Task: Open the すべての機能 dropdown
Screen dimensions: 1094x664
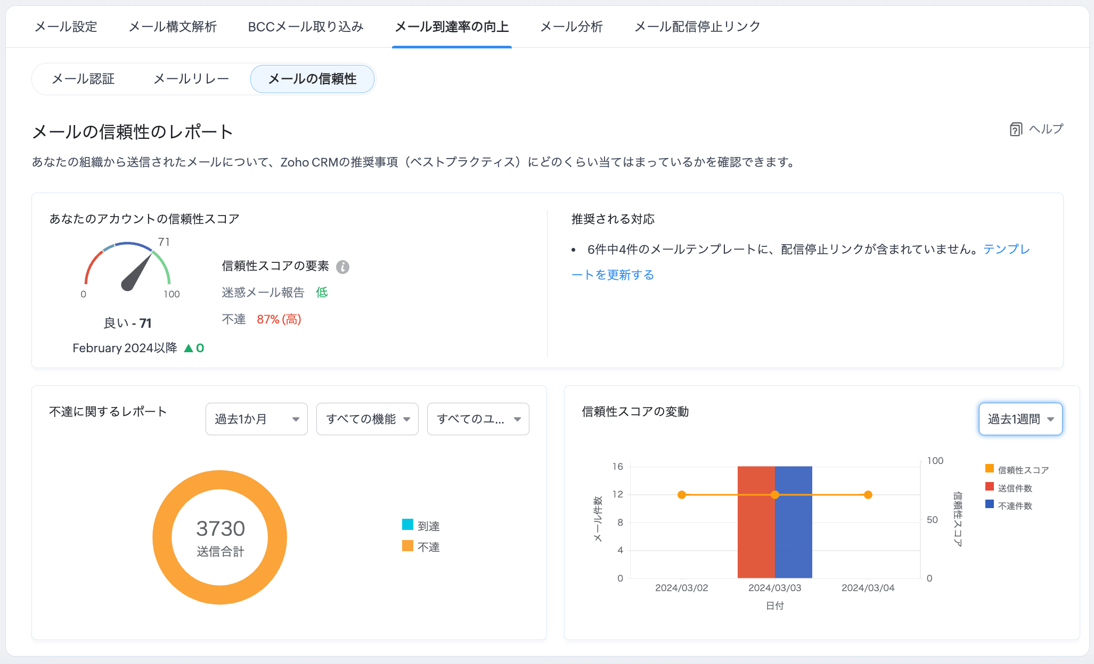Action: (368, 419)
